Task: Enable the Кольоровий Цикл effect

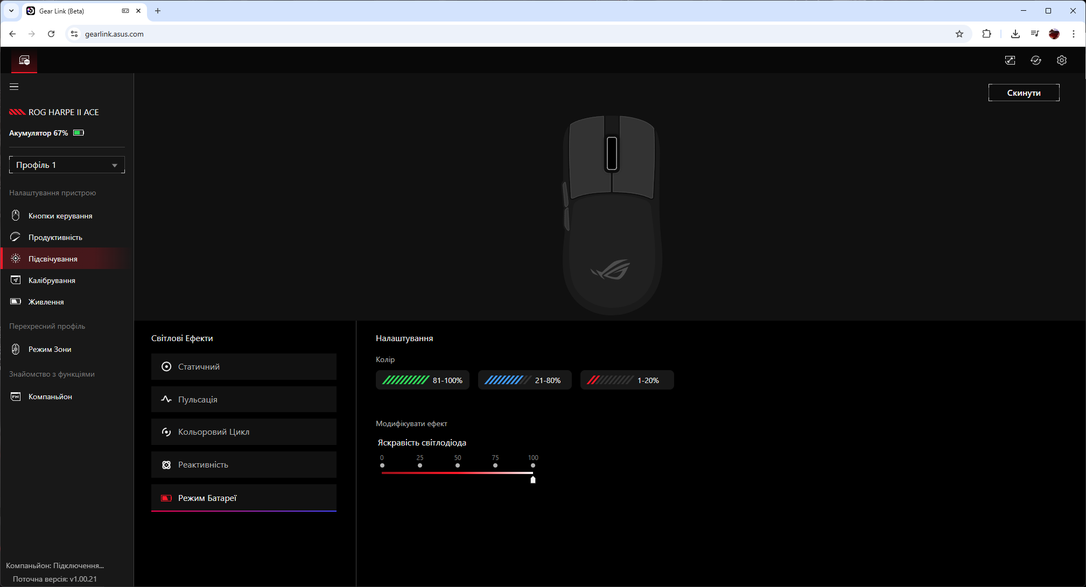Action: coord(243,432)
